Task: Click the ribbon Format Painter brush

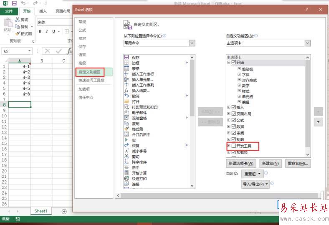Action: pos(18,33)
